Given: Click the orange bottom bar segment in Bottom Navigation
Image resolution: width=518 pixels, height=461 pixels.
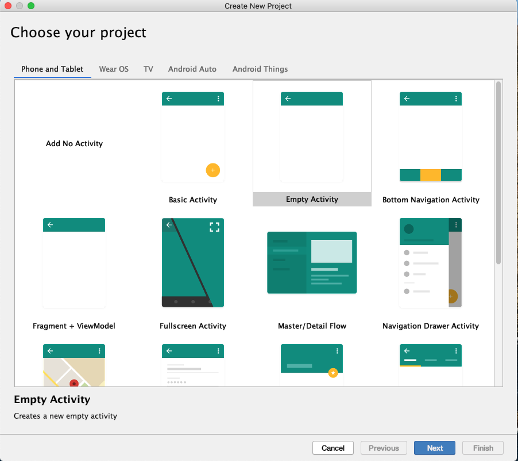Looking at the screenshot, I should click(x=431, y=175).
